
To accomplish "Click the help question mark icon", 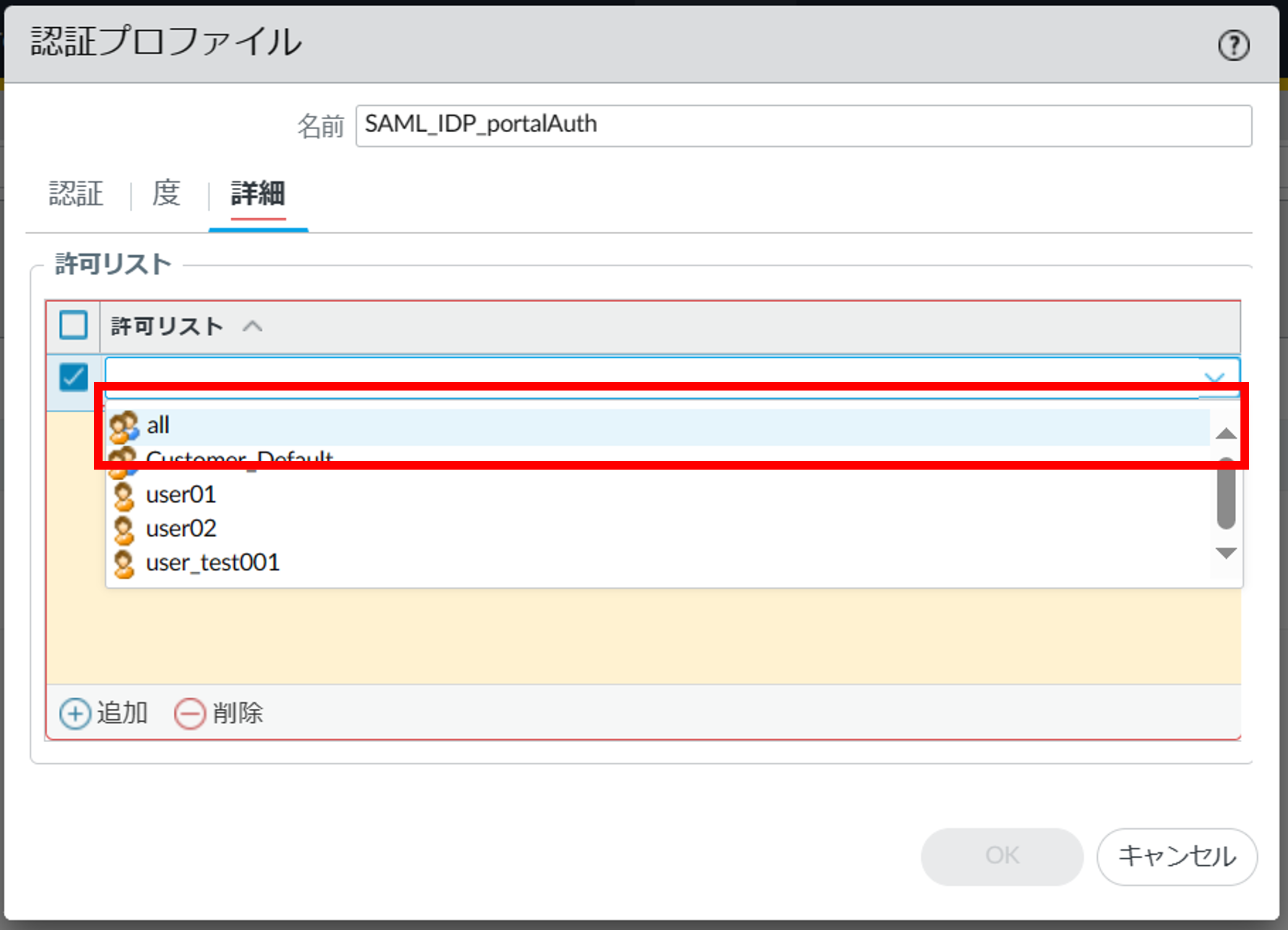I will tap(1233, 46).
